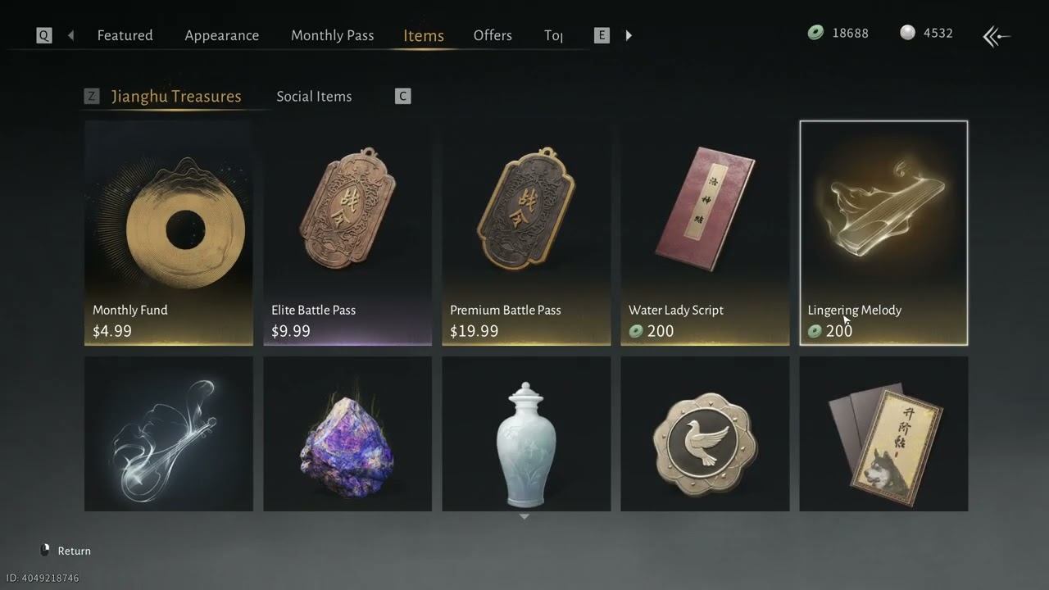1049x590 pixels.
Task: Switch to the Featured tab
Action: point(125,35)
